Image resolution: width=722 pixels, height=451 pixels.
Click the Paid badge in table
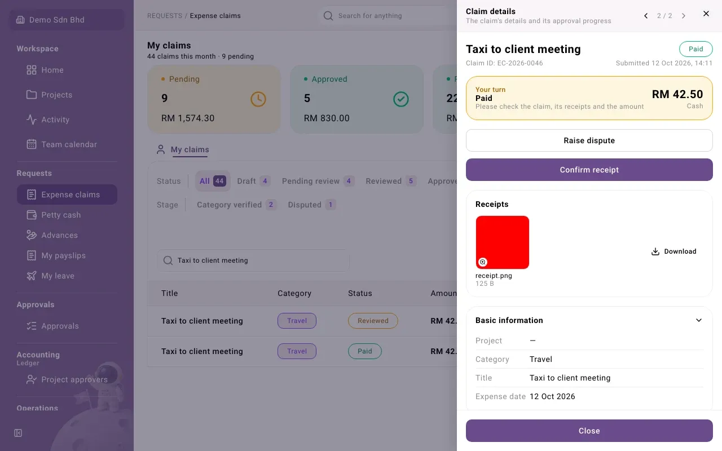pos(365,351)
